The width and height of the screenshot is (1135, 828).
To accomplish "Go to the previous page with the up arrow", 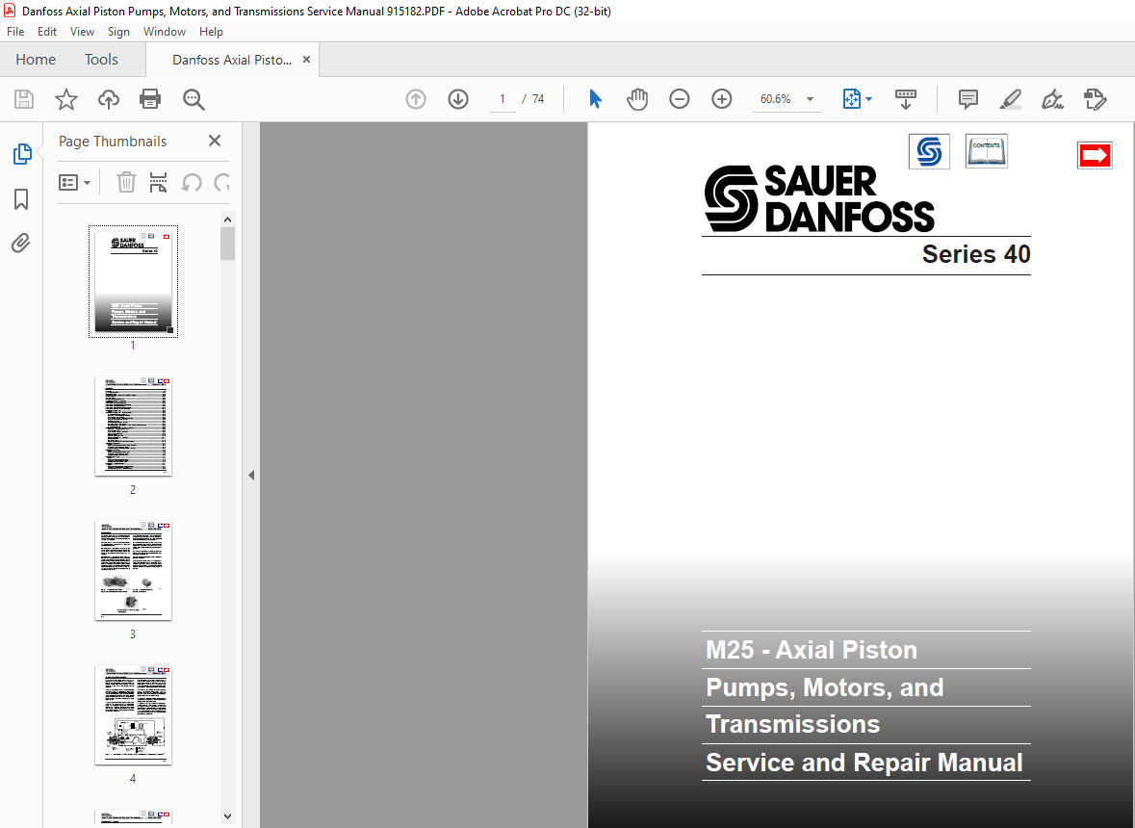I will 416,99.
